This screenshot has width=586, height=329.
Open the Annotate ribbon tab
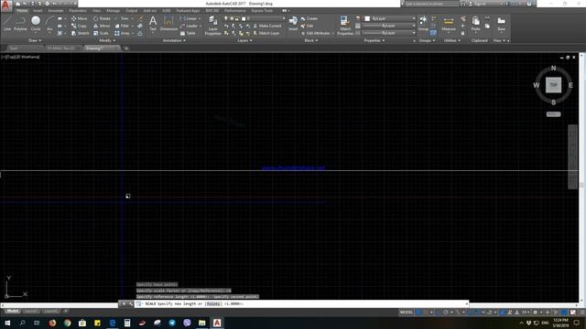(55, 11)
